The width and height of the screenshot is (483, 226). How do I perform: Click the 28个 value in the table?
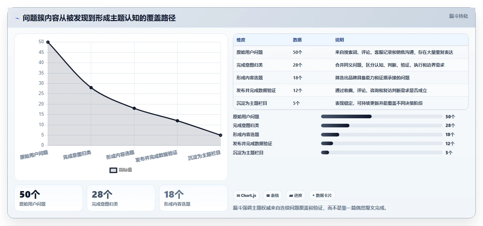pyautogui.click(x=298, y=65)
